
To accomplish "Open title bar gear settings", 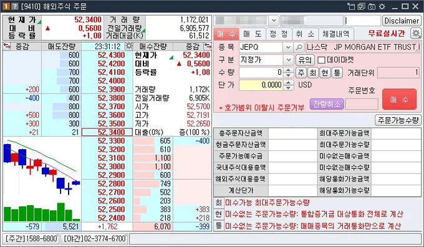I will [382, 6].
